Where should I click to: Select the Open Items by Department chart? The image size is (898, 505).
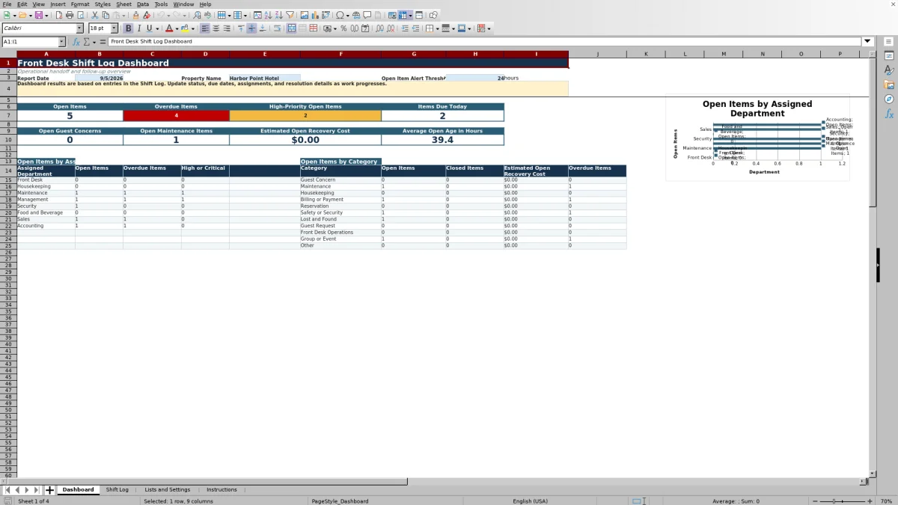coord(757,138)
